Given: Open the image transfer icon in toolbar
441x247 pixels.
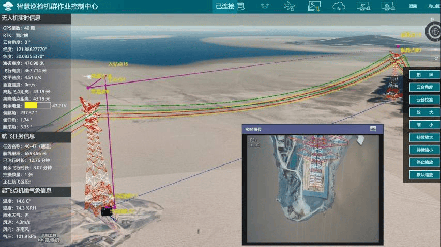Looking at the screenshot, I should click(x=314, y=6).
